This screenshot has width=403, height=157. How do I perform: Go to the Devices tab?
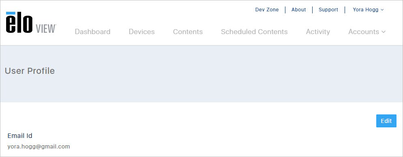[141, 32]
